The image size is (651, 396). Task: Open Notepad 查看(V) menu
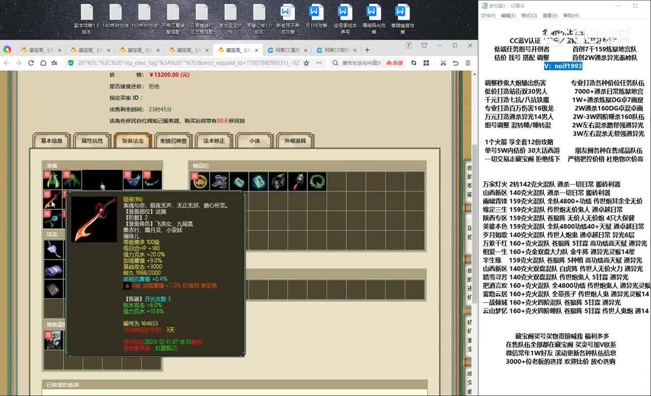point(550,16)
